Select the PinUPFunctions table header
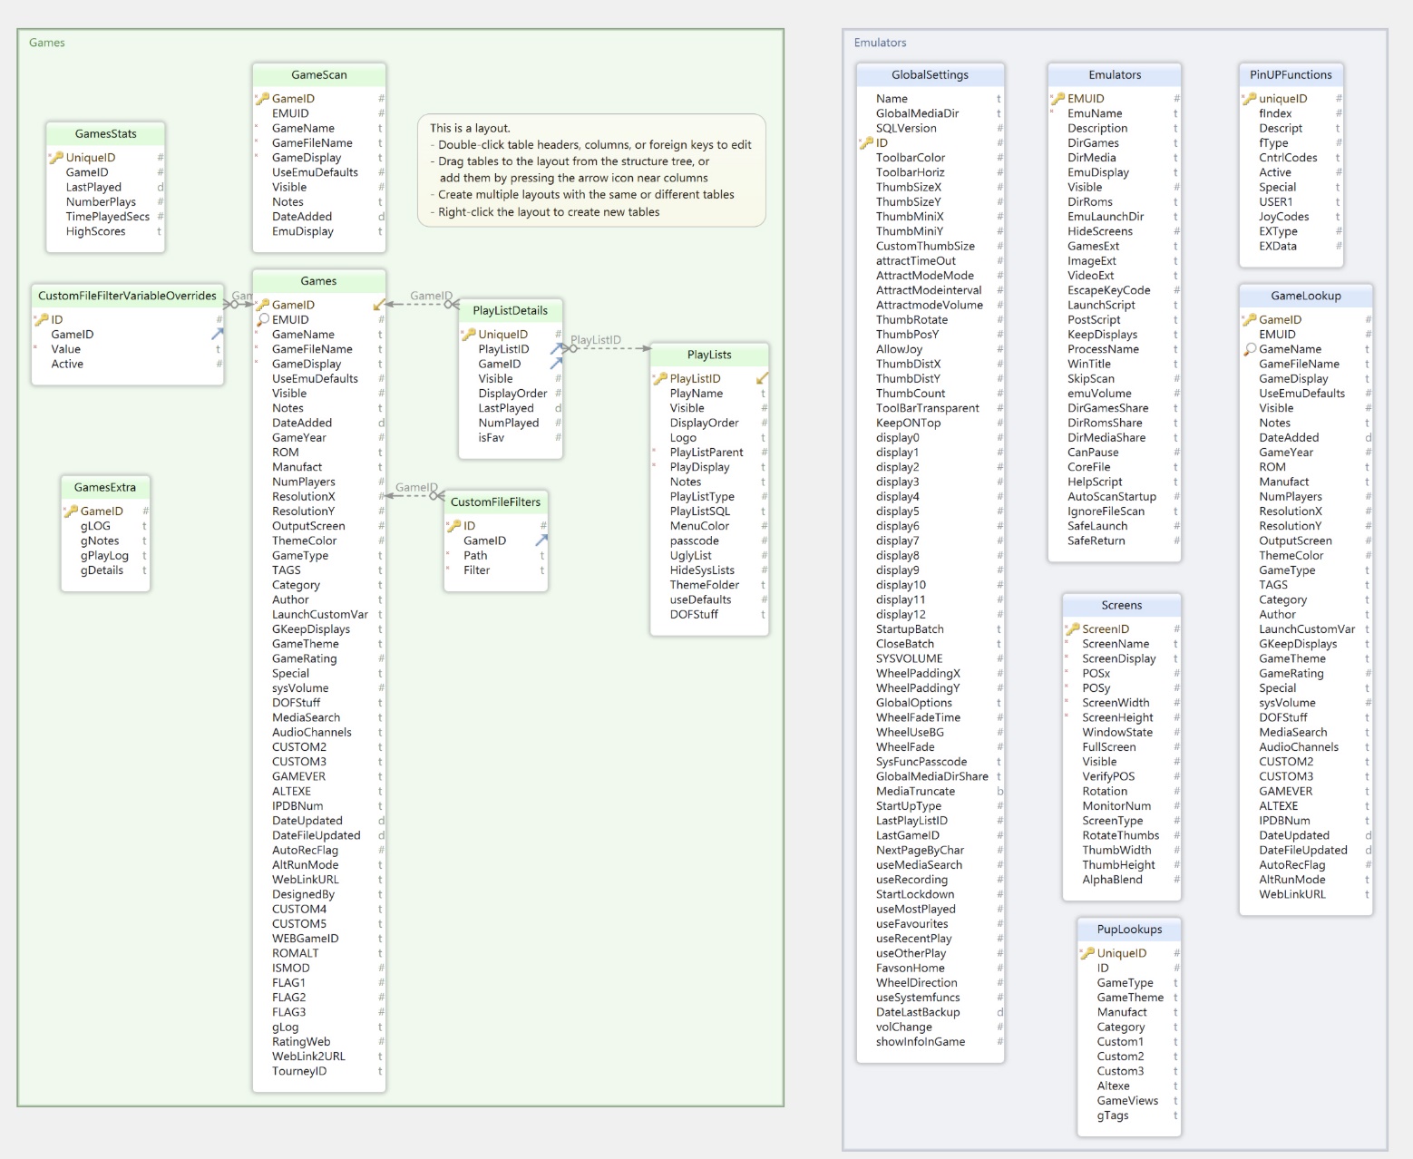Image resolution: width=1413 pixels, height=1159 pixels. pyautogui.click(x=1291, y=75)
